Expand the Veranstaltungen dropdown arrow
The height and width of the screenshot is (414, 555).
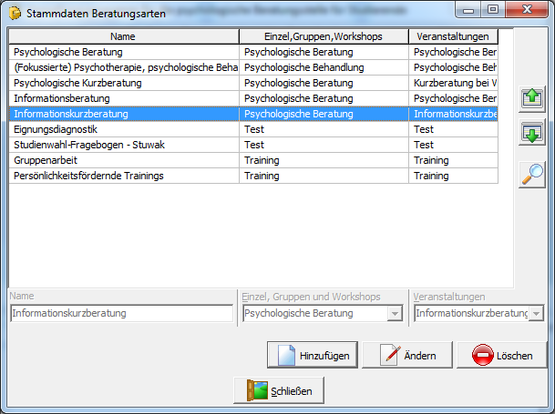click(x=536, y=314)
